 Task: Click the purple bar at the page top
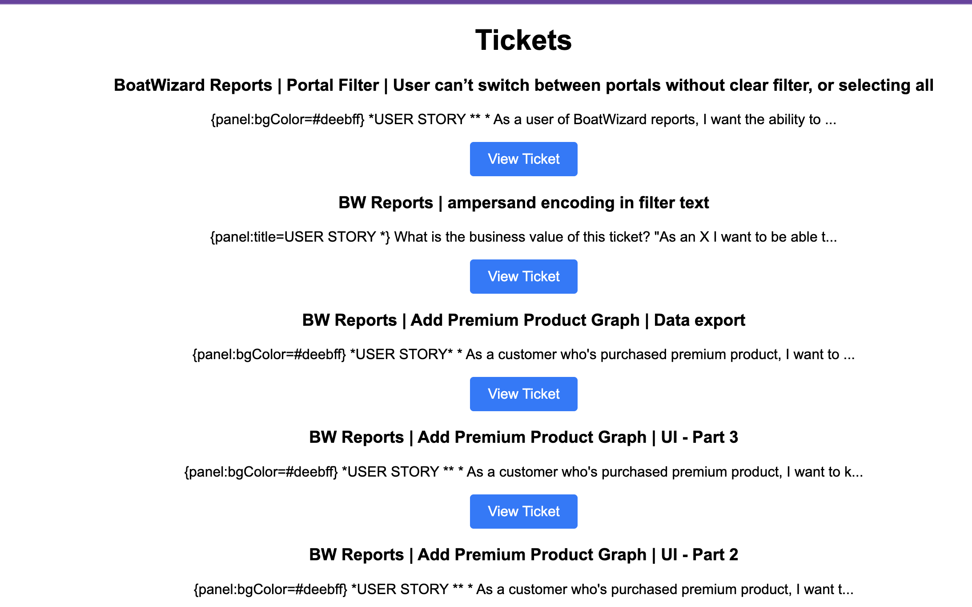click(x=486, y=2)
